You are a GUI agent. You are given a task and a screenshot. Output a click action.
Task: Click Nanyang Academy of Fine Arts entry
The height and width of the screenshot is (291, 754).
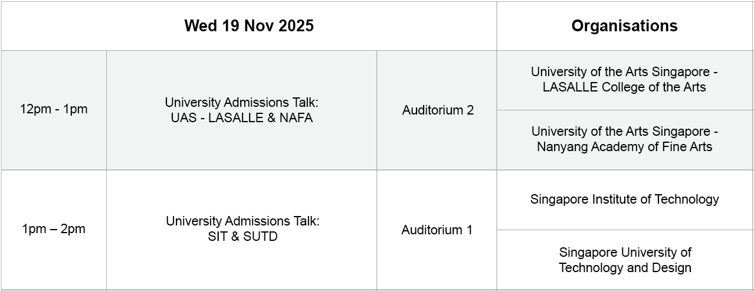(625, 139)
